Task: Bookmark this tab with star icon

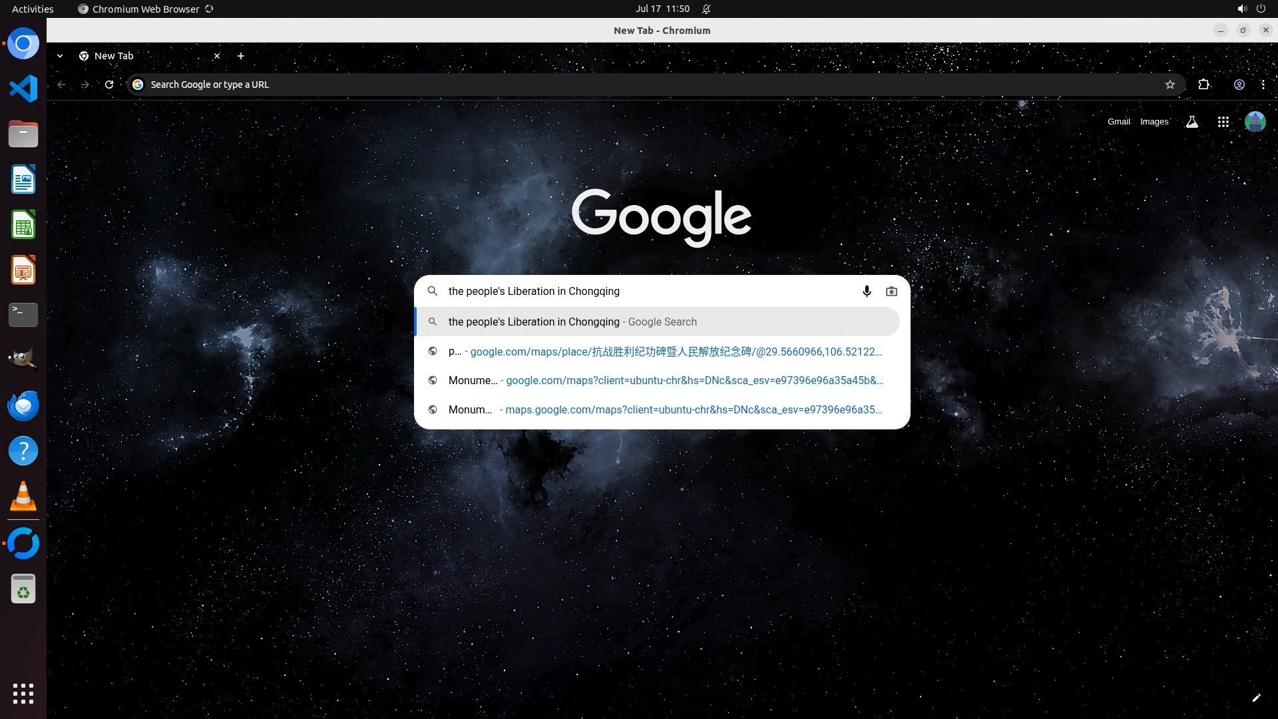Action: coord(1170,85)
